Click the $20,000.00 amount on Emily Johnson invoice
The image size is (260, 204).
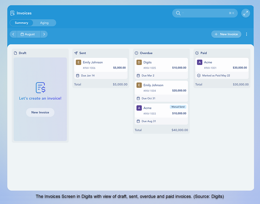click(179, 90)
